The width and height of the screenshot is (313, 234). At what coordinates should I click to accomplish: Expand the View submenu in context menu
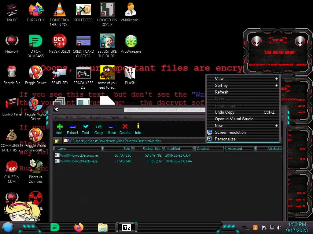tap(243, 79)
